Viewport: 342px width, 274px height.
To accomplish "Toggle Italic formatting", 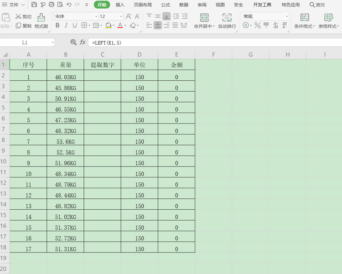I will tap(66, 26).
